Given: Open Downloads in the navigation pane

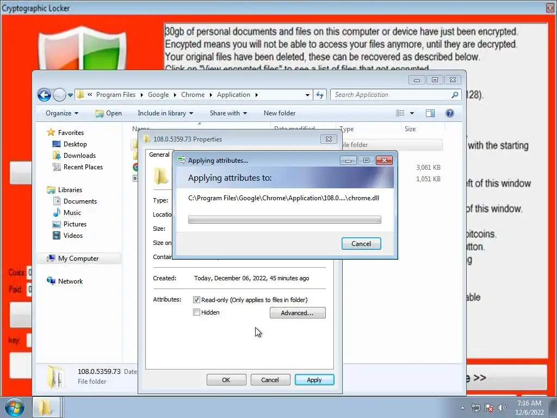Looking at the screenshot, I should [x=79, y=155].
